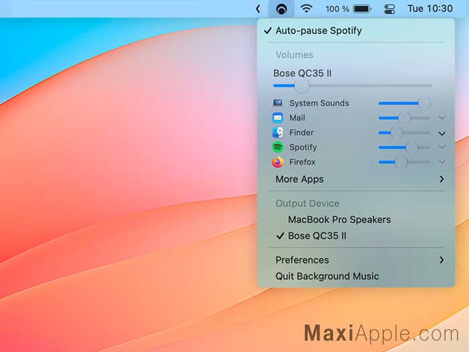Image resolution: width=469 pixels, height=352 pixels.
Task: Click the Finder app icon
Action: pos(277,133)
